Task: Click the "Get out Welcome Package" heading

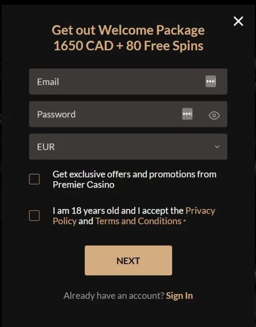Action: [128, 30]
